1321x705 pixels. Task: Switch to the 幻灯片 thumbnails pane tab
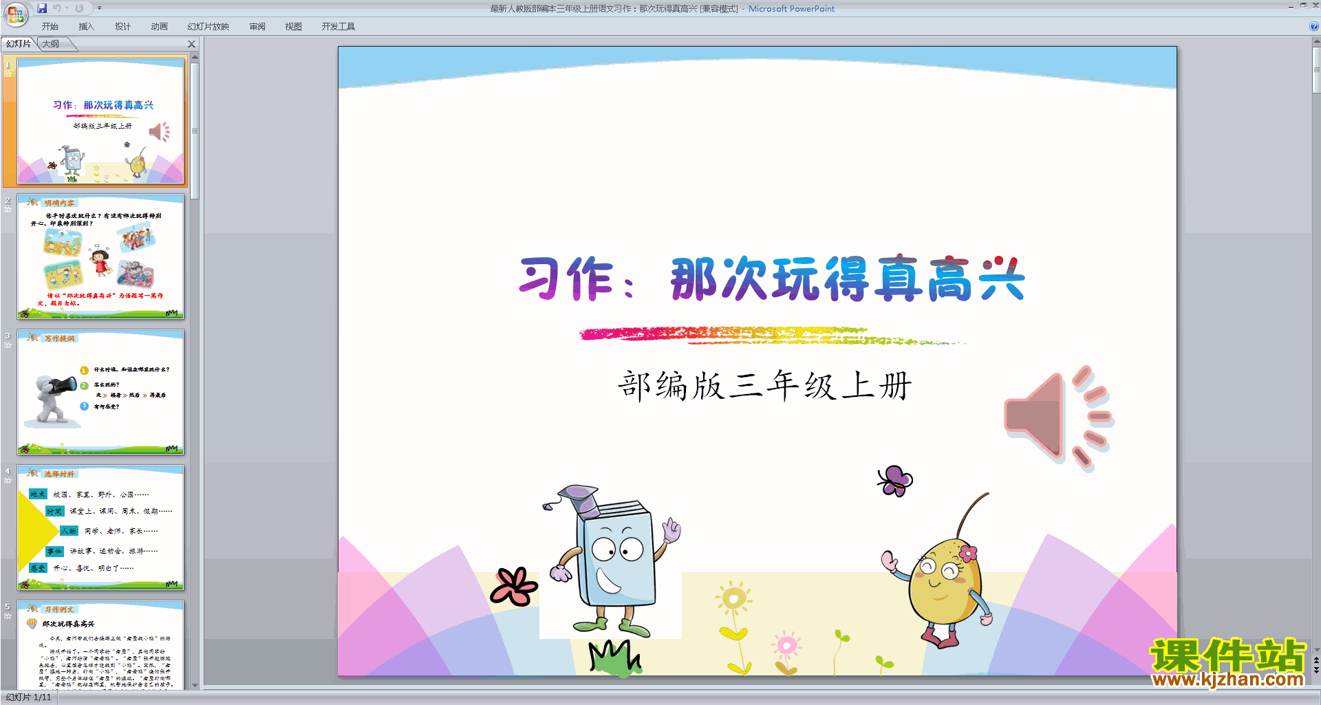pyautogui.click(x=19, y=44)
